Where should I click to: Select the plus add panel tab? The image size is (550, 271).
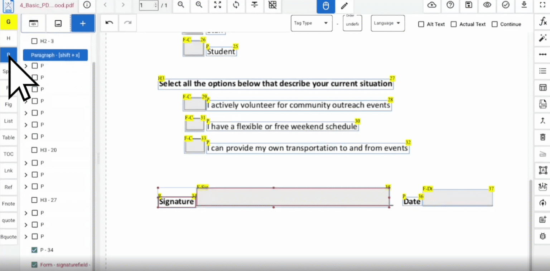[x=83, y=24]
